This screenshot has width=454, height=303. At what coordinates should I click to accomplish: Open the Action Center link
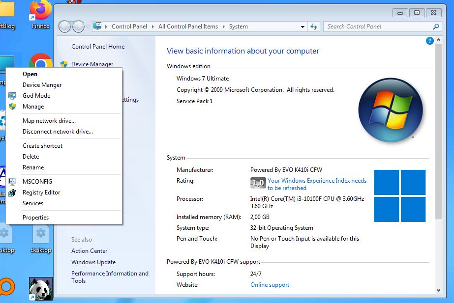(x=89, y=251)
